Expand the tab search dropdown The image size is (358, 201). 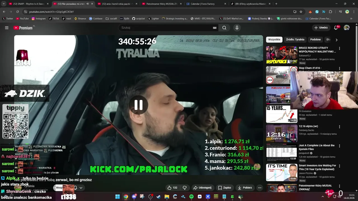pos(4,4)
